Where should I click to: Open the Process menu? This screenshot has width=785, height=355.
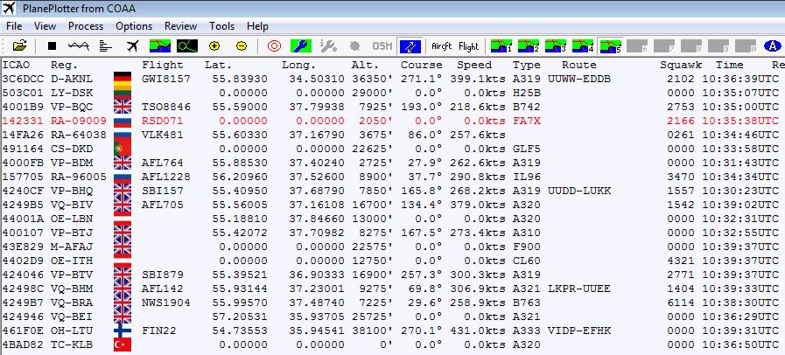[x=86, y=26]
